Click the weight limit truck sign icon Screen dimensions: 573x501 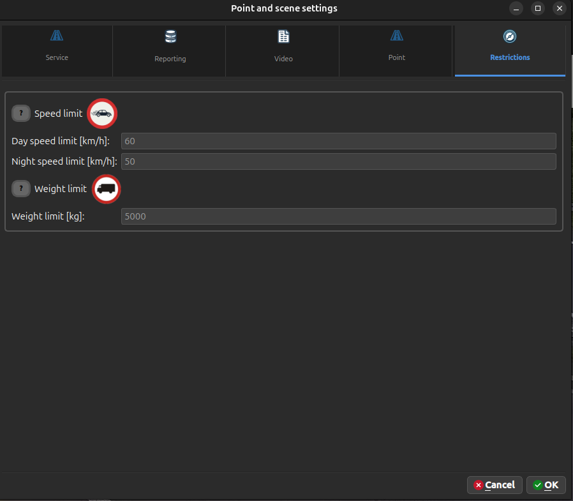point(106,189)
